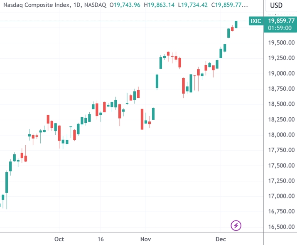Viewport: 297px width, 245px height.
Task: Click the countdown timer 01:59:00
Action: click(x=280, y=28)
